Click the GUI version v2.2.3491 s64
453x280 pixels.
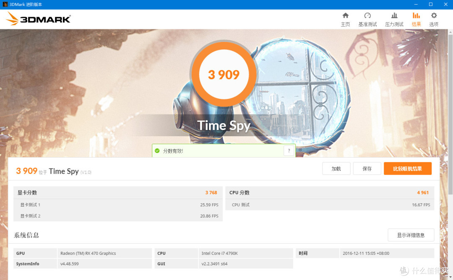click(246, 264)
